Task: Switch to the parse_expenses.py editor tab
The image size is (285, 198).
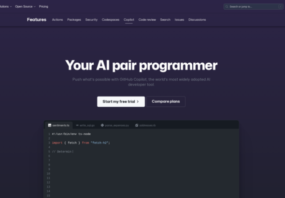Action: click(115, 126)
